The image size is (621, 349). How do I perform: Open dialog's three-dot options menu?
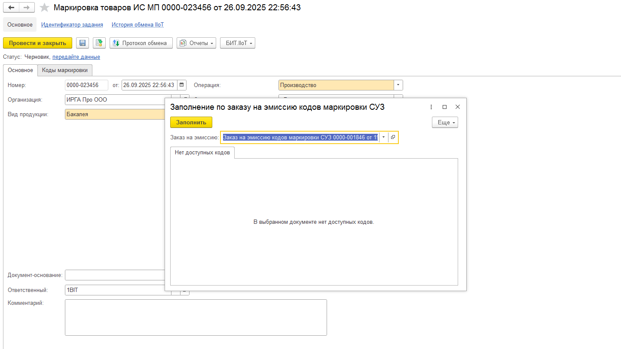pos(431,107)
